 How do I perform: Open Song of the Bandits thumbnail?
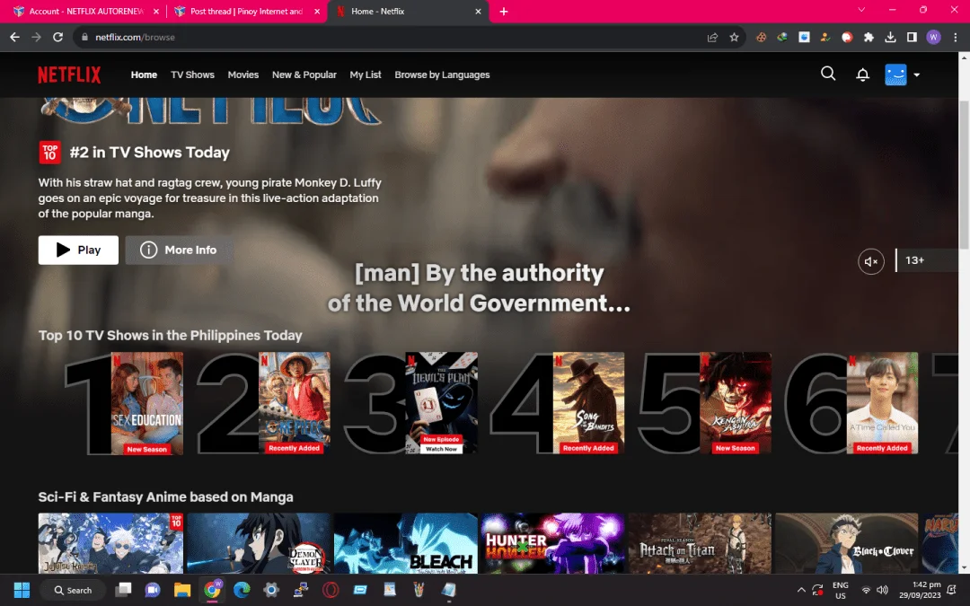pos(588,403)
